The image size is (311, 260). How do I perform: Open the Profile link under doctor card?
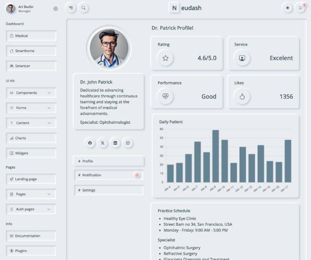pyautogui.click(x=109, y=161)
